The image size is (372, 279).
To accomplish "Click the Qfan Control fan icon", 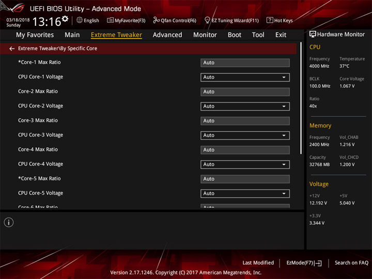I will pyautogui.click(x=156, y=20).
